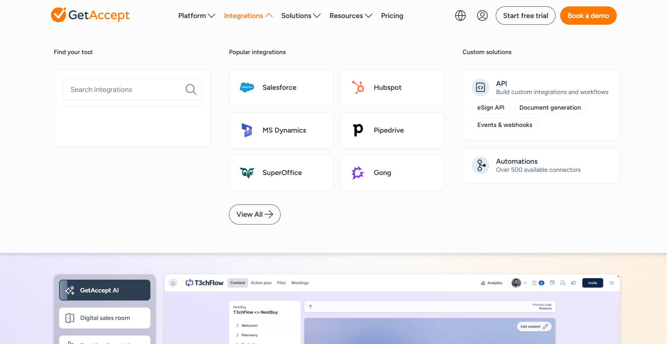
Task: Click the megaphone announcement icon
Action: tap(574, 283)
